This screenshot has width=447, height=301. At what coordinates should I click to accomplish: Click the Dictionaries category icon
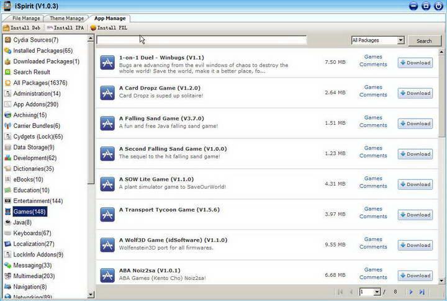pyautogui.click(x=7, y=169)
